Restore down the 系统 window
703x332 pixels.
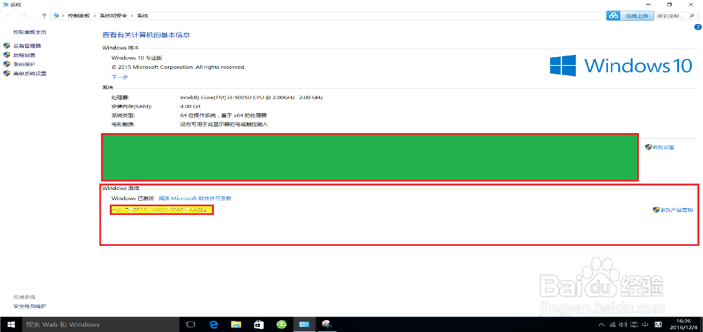click(669, 4)
